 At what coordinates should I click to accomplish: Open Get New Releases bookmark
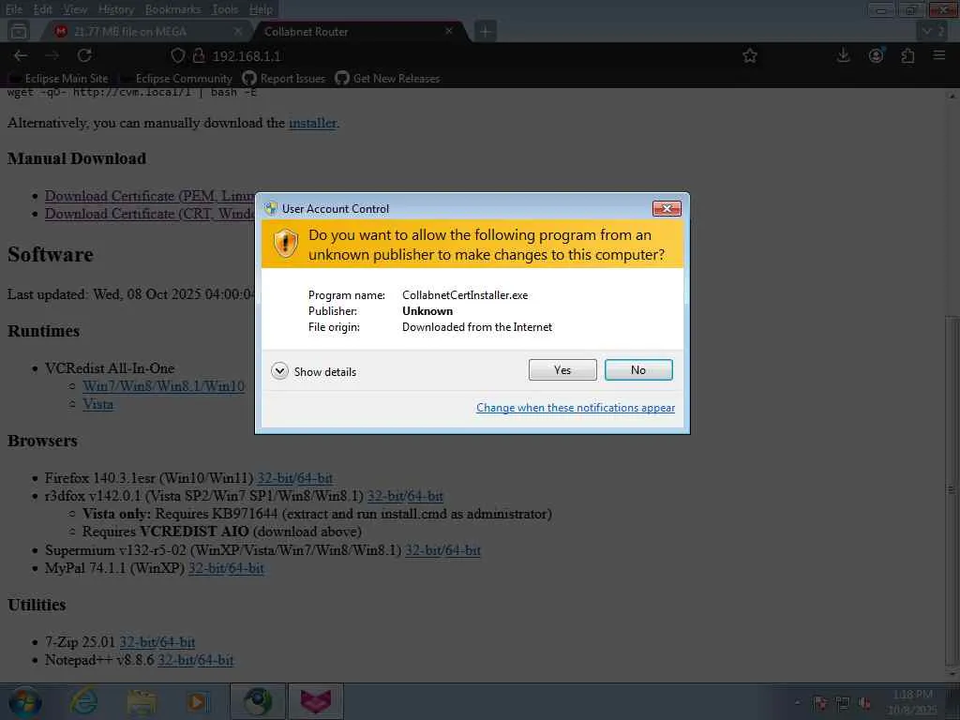point(387,79)
